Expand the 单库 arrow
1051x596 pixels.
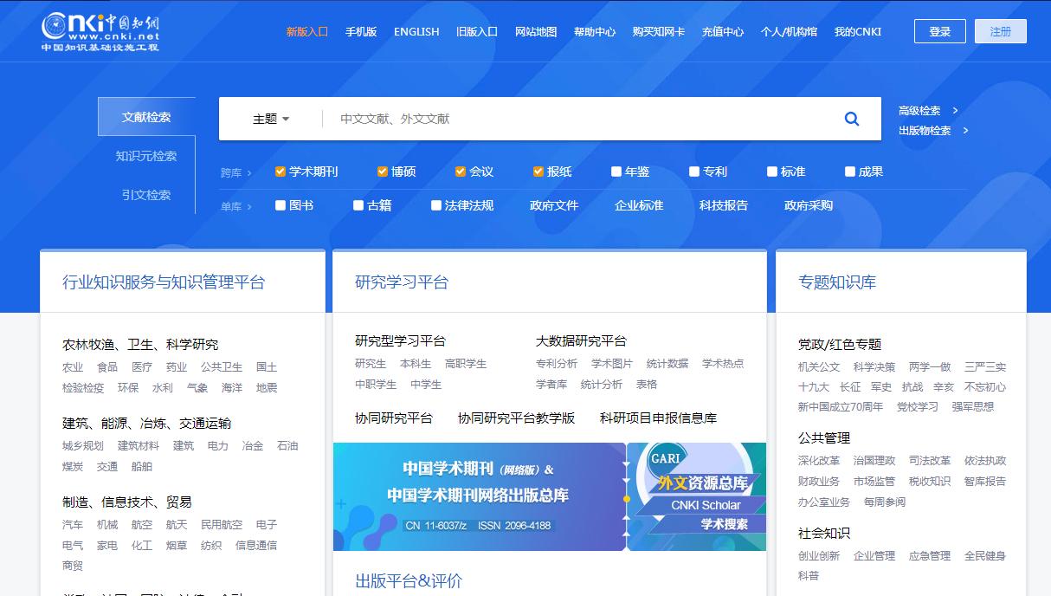(249, 207)
